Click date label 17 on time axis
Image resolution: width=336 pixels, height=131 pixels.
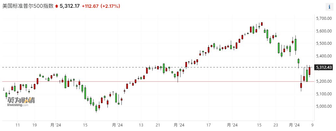tap(209, 125)
